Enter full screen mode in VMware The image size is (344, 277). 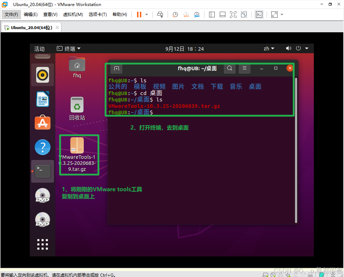(233, 15)
